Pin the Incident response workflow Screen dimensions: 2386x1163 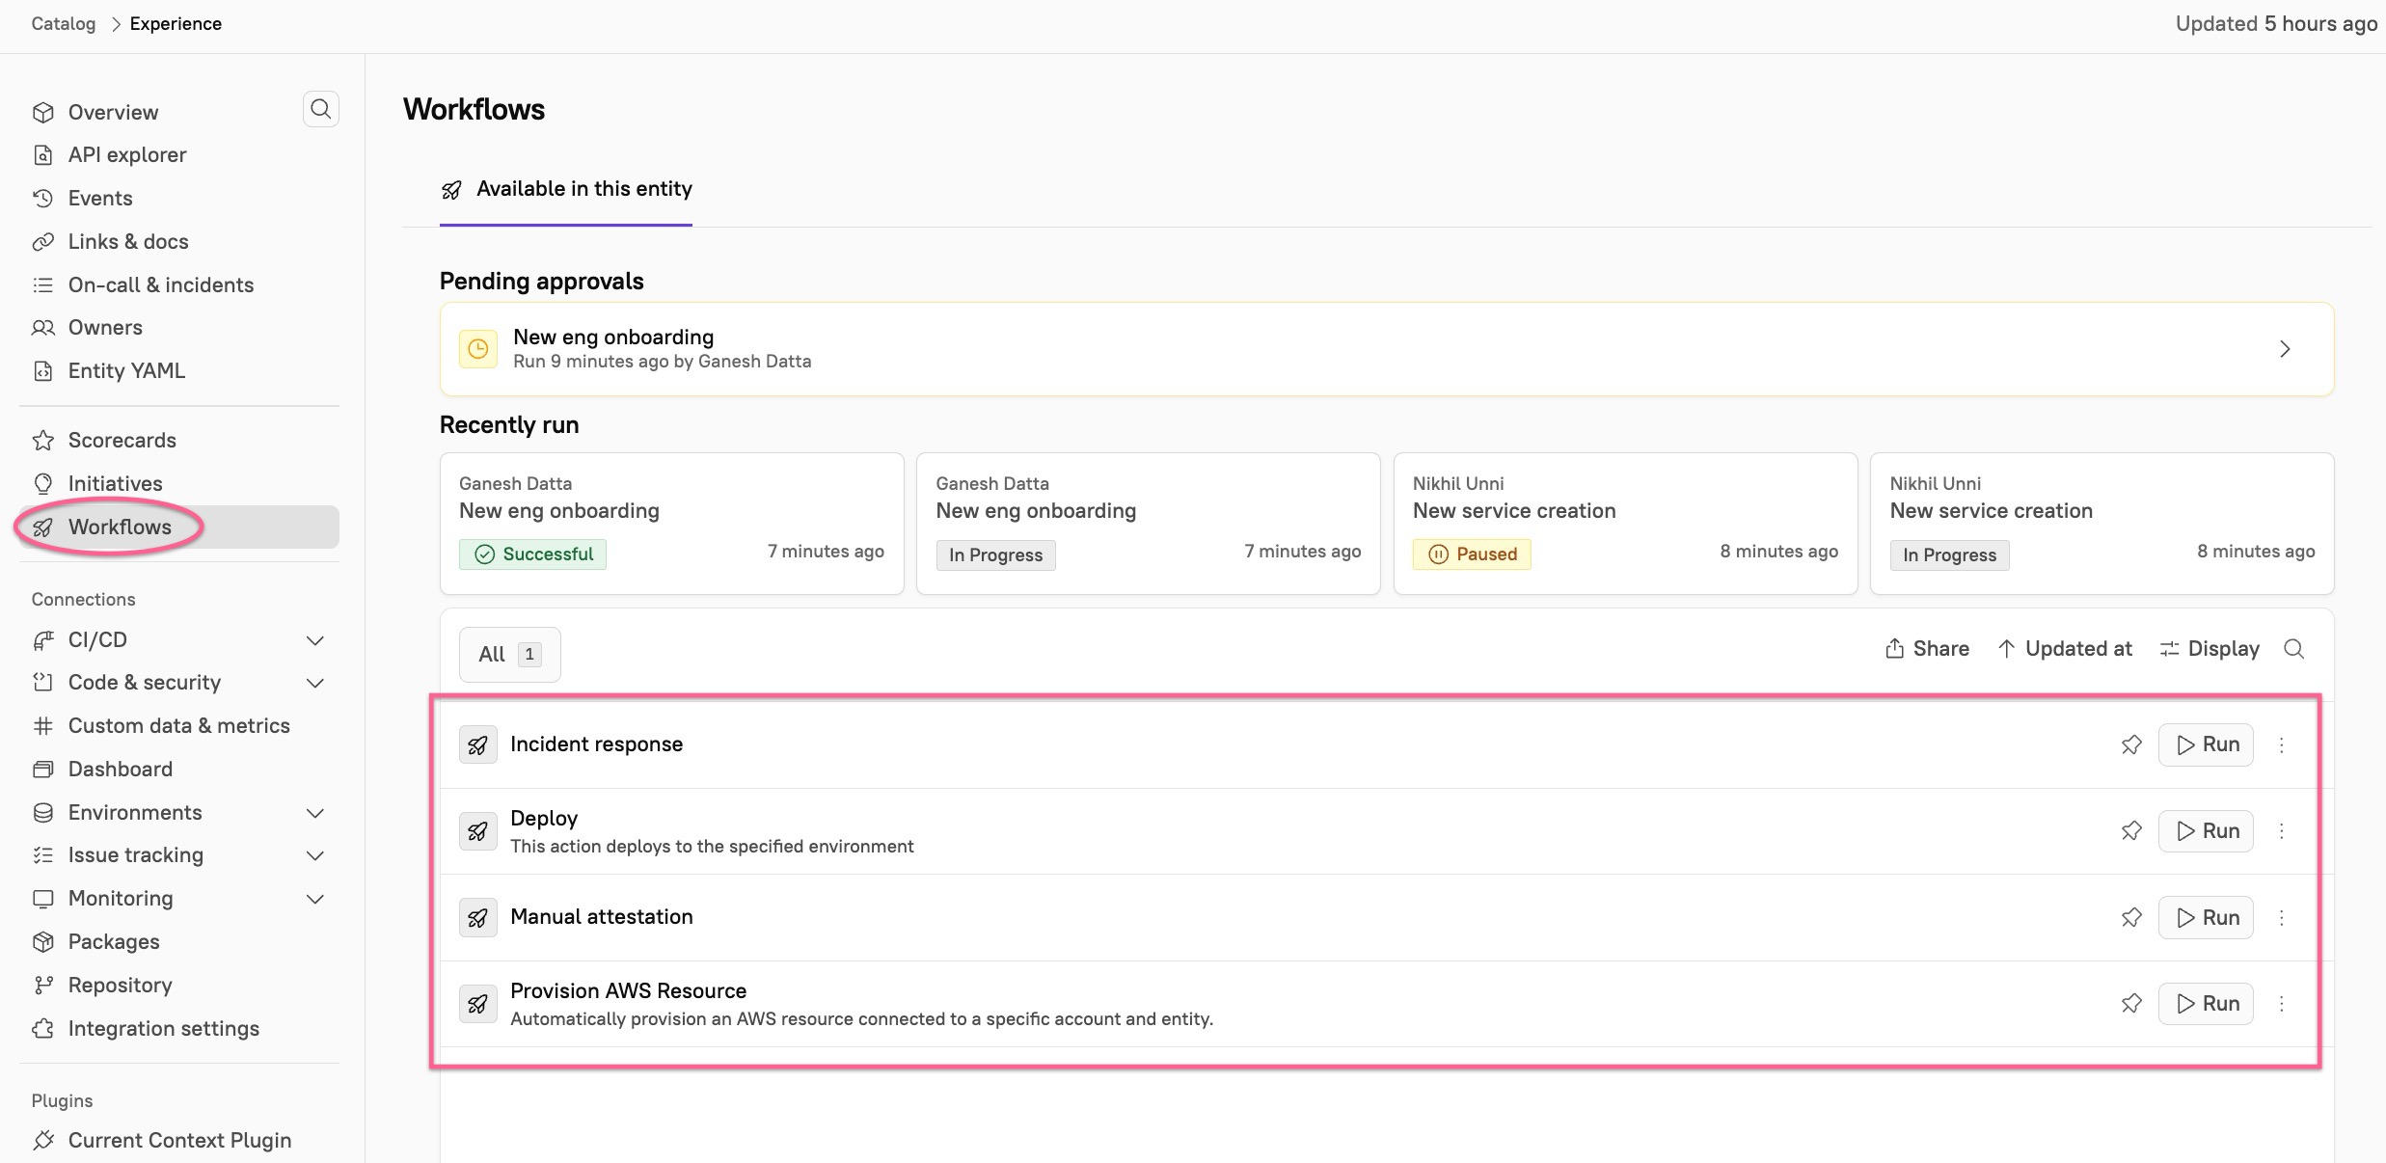pyautogui.click(x=2131, y=744)
